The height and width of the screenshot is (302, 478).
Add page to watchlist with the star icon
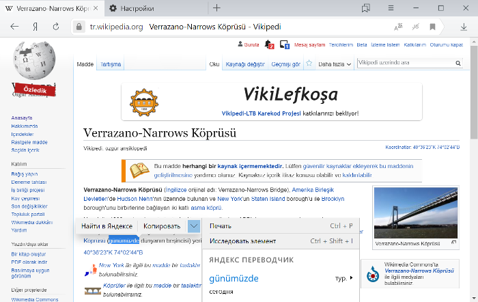click(309, 63)
